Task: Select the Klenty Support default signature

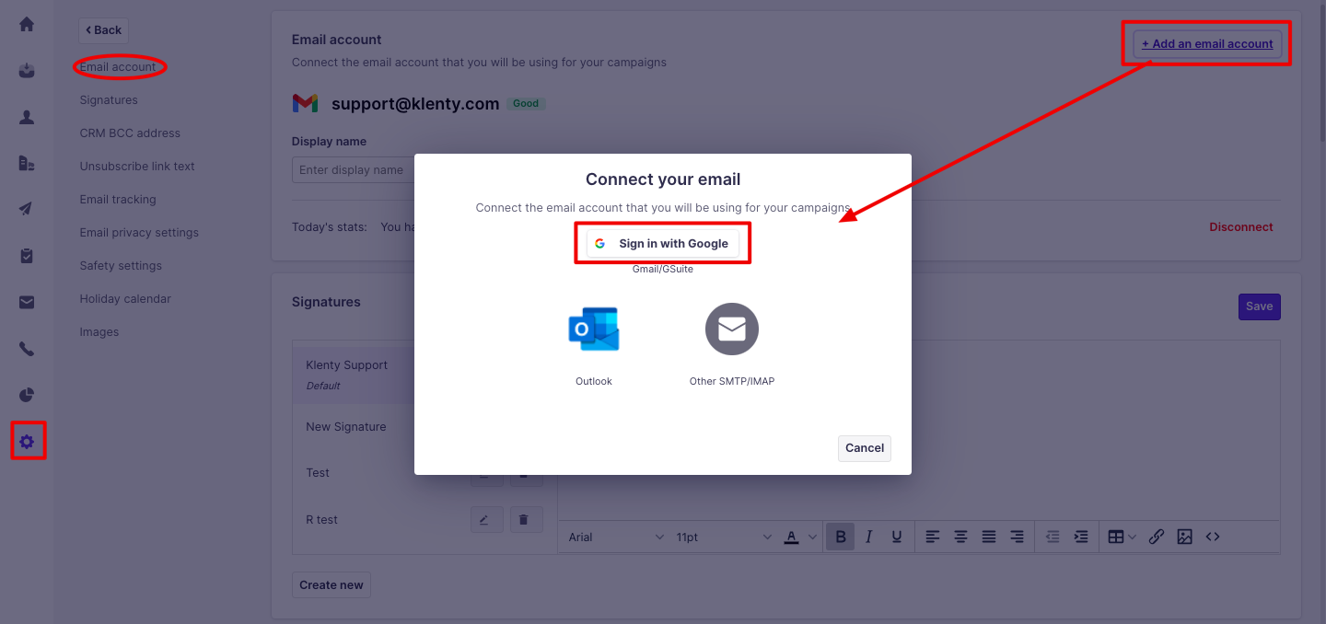Action: pyautogui.click(x=354, y=373)
